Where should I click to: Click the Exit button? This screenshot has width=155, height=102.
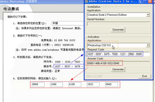pyautogui.click(x=144, y=76)
